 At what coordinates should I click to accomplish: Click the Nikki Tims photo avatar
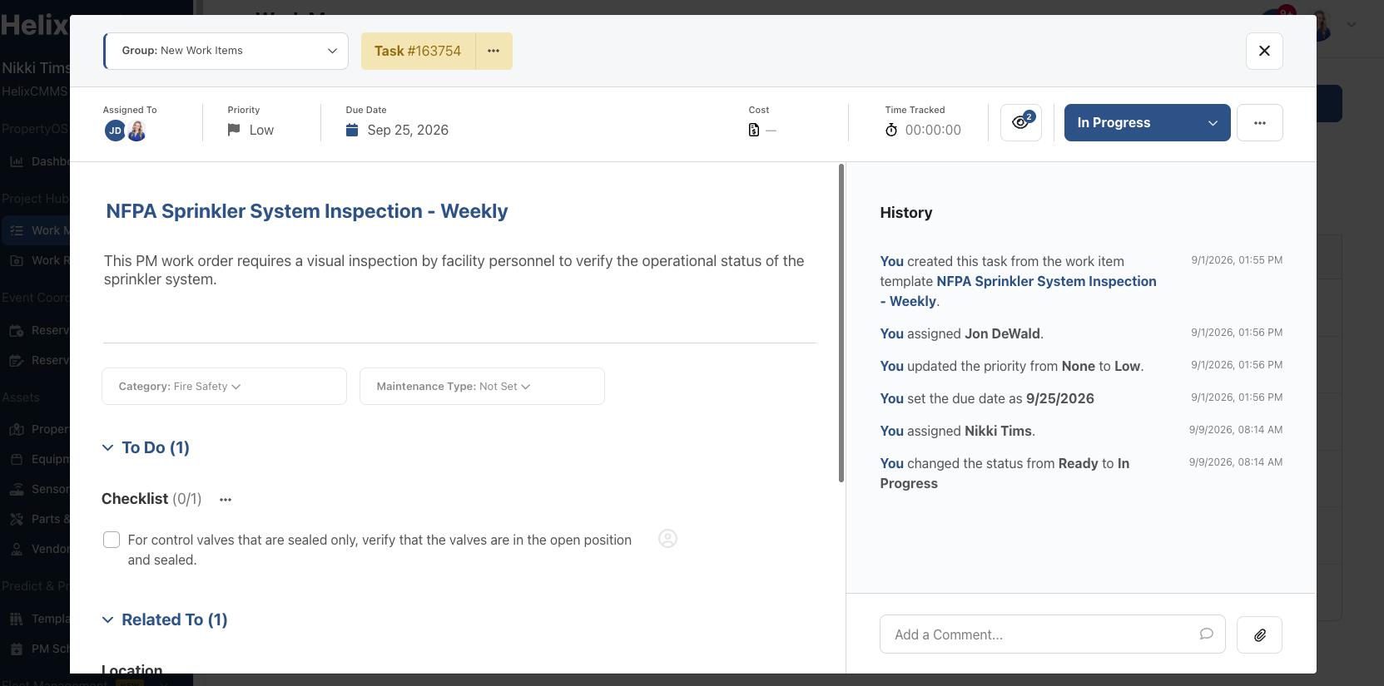pos(137,131)
